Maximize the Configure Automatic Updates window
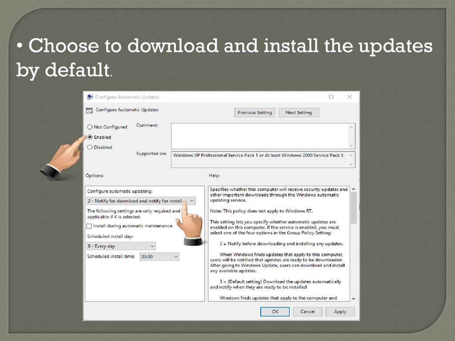 pos(331,96)
